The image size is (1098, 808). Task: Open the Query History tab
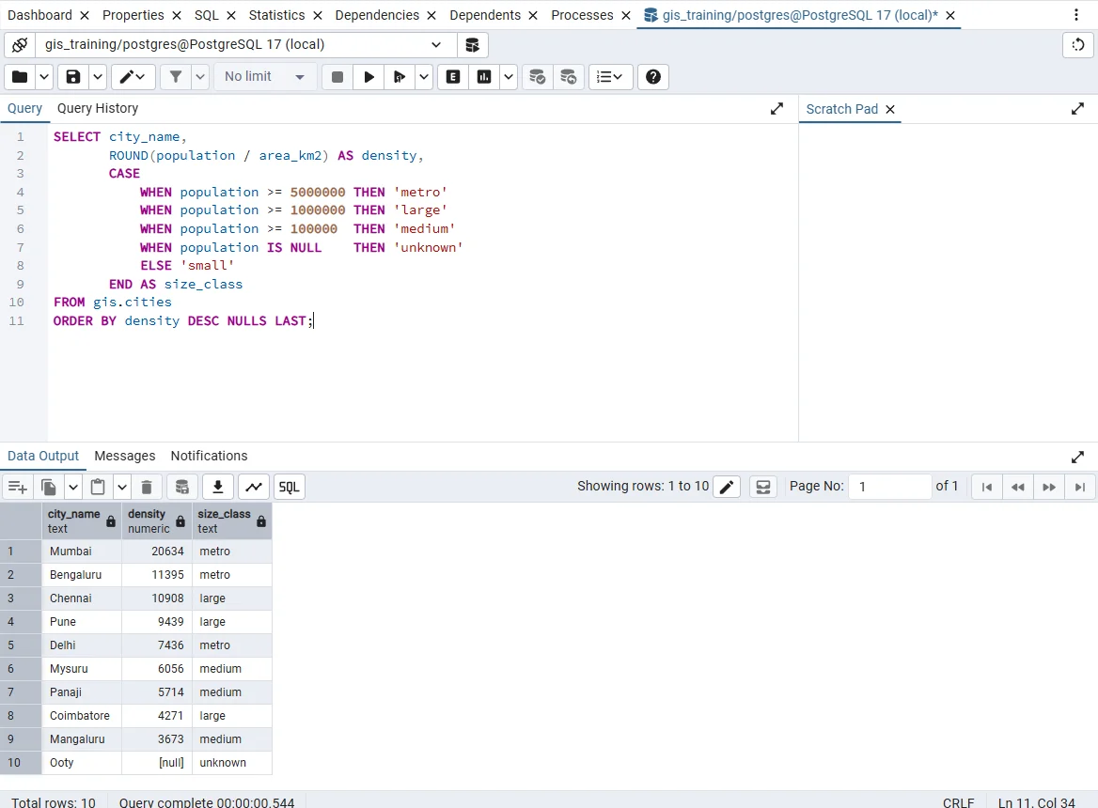pyautogui.click(x=98, y=108)
